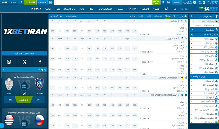Click the search magnifier in the events filter bar
219x129 pixels.
[61, 16]
